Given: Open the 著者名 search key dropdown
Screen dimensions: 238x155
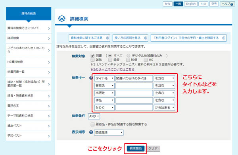Looking at the screenshot, I should pyautogui.click(x=104, y=85).
